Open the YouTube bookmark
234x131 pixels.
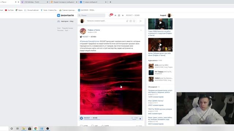(9, 10)
